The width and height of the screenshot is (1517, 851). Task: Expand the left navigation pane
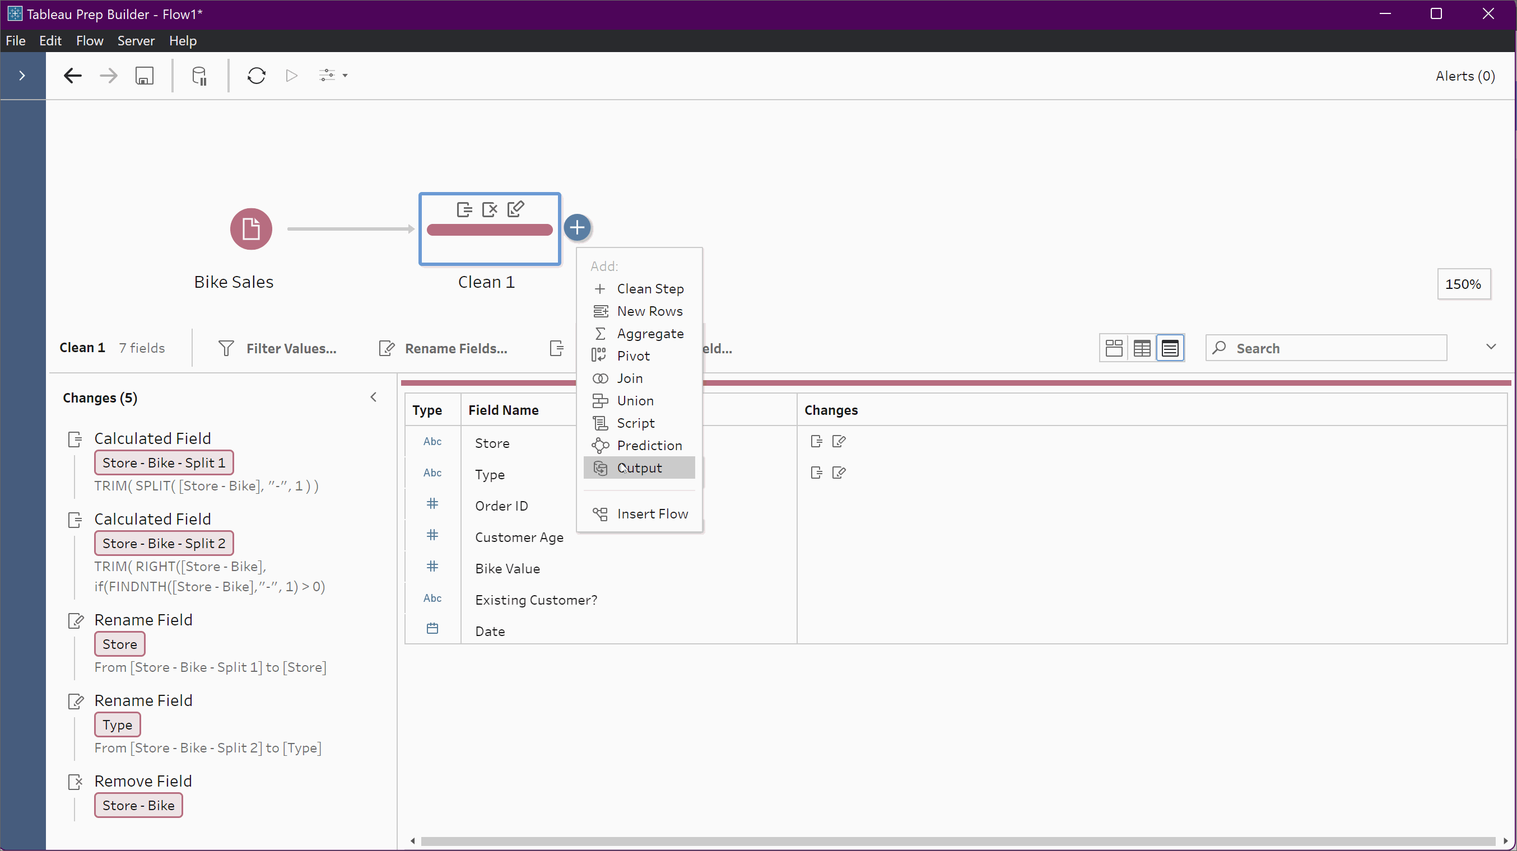tap(22, 76)
